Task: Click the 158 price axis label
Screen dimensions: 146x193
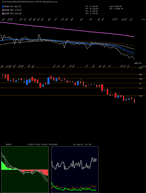Action: click(x=140, y=96)
